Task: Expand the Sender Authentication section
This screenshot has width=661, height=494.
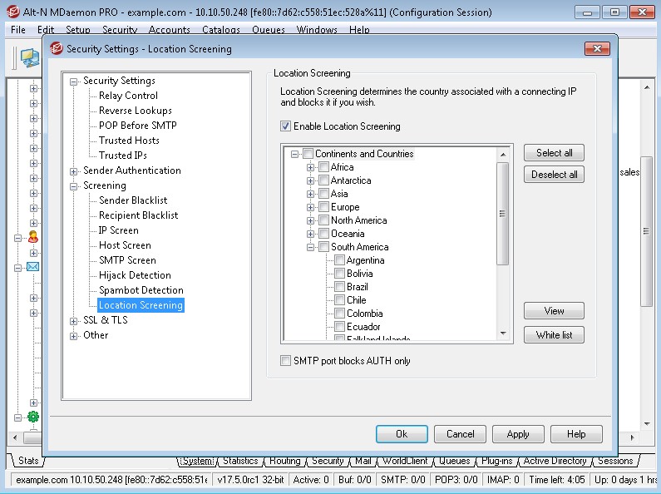Action: click(x=73, y=171)
